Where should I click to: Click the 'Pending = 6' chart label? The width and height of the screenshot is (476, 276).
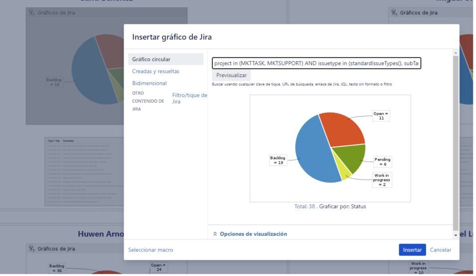382,161
